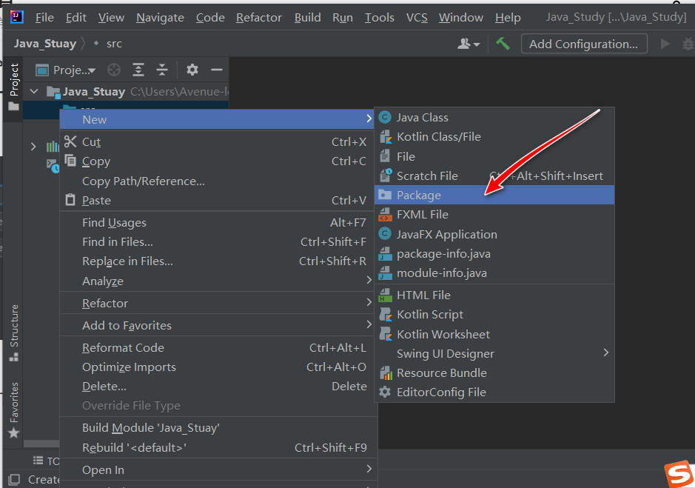Click the Package folder icon
Screen dimensions: 695x488
pos(385,195)
